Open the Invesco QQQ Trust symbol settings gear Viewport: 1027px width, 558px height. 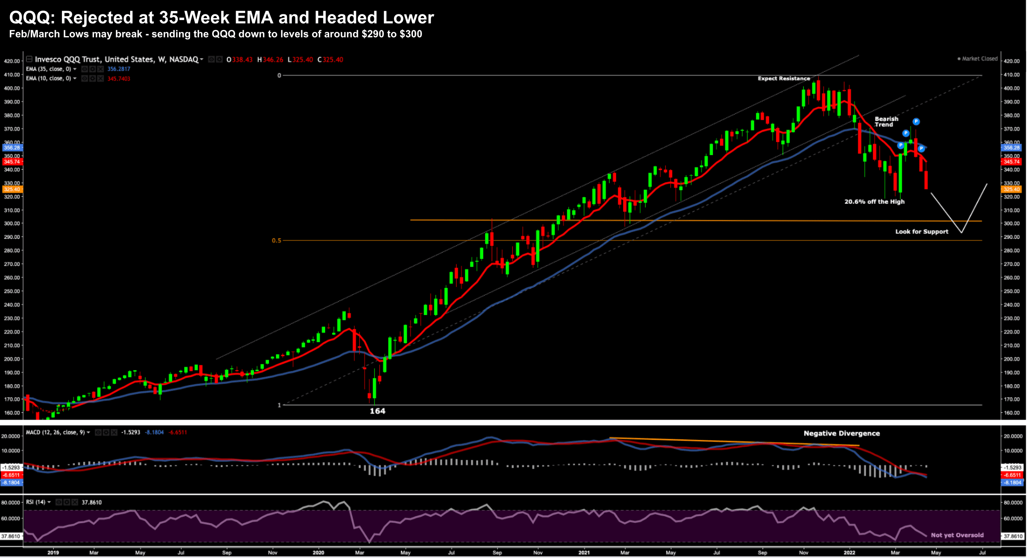click(219, 59)
